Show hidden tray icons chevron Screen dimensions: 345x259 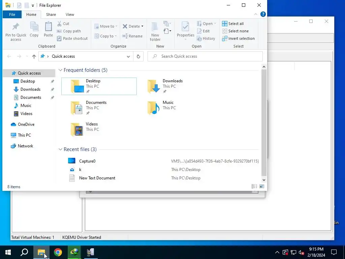point(277,252)
